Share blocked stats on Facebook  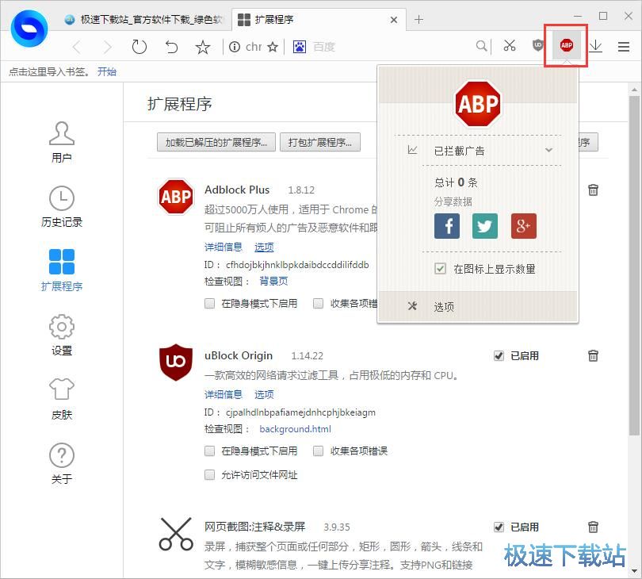pyautogui.click(x=447, y=226)
